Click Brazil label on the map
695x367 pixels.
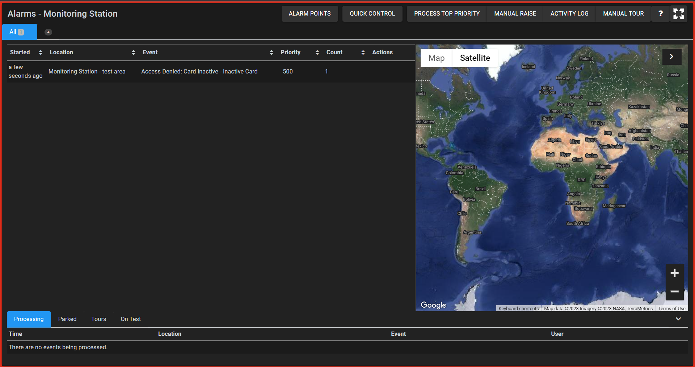coord(480,189)
